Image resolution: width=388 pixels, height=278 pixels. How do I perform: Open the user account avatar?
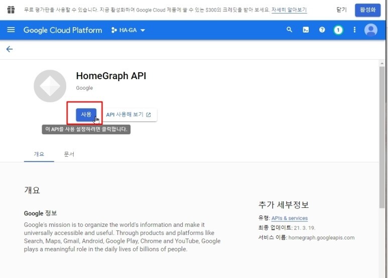pyautogui.click(x=370, y=30)
